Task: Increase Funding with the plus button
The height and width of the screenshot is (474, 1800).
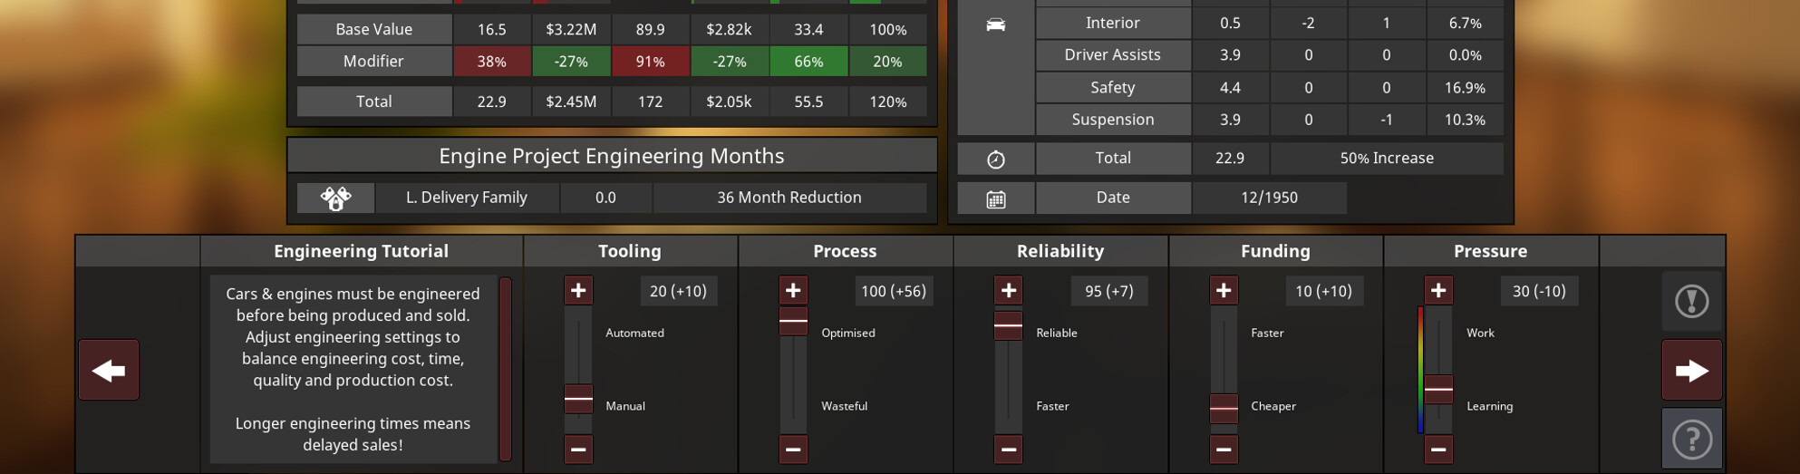Action: [1224, 290]
